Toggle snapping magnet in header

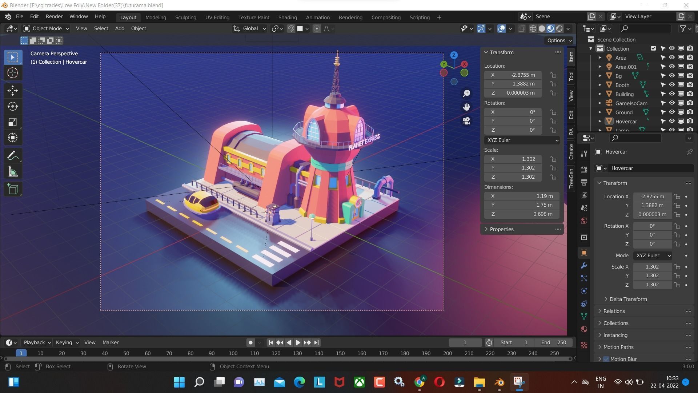pos(291,29)
